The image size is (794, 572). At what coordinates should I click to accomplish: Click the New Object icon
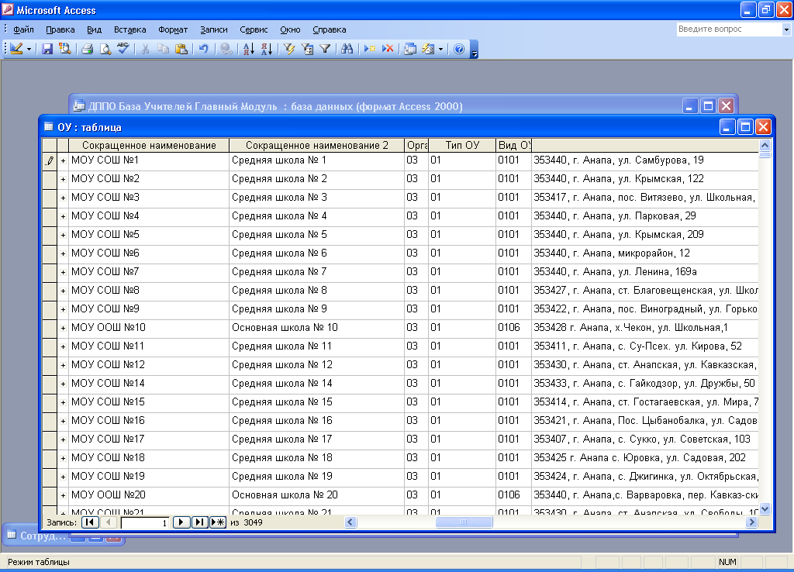point(428,49)
